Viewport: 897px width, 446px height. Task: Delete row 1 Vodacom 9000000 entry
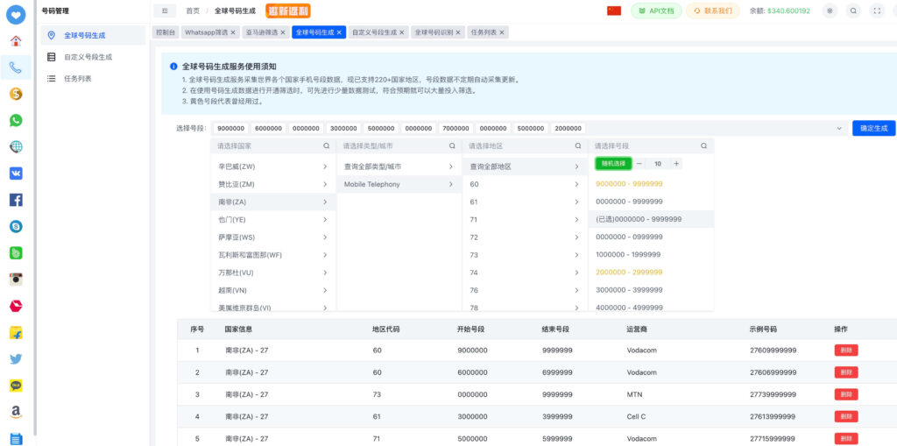pos(846,350)
